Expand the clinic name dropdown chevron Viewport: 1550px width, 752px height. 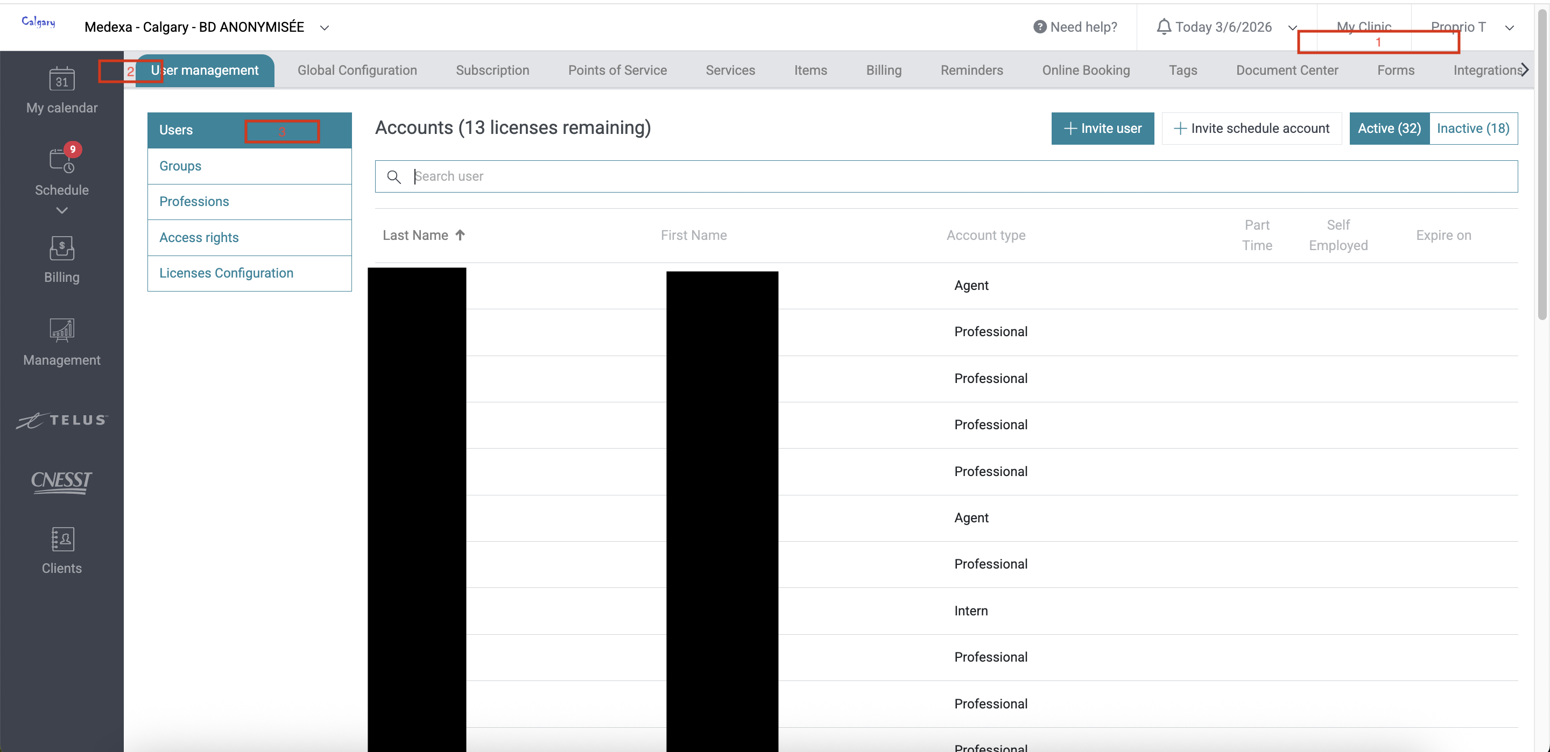pos(325,27)
